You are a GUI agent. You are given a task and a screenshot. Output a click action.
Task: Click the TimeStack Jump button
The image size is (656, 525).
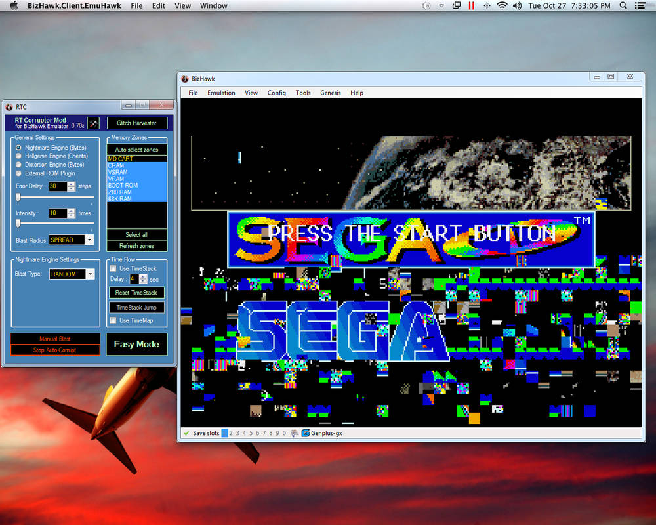(x=136, y=307)
